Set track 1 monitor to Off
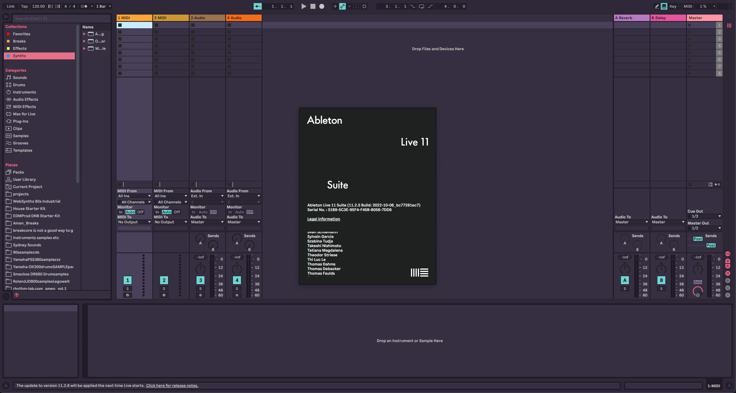 pos(140,212)
